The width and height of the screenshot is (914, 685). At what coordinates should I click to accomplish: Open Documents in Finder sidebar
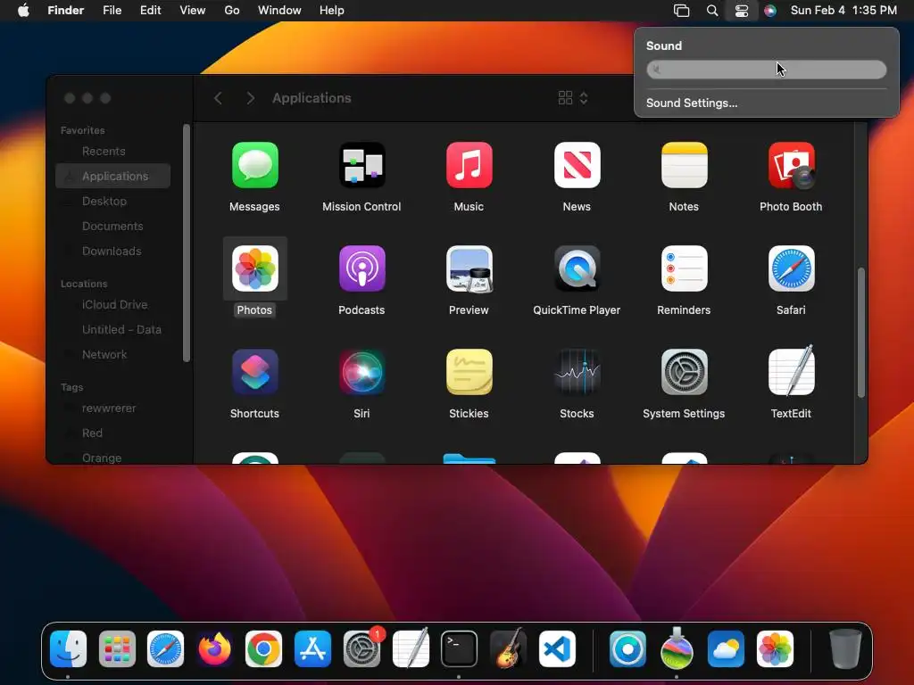(113, 226)
